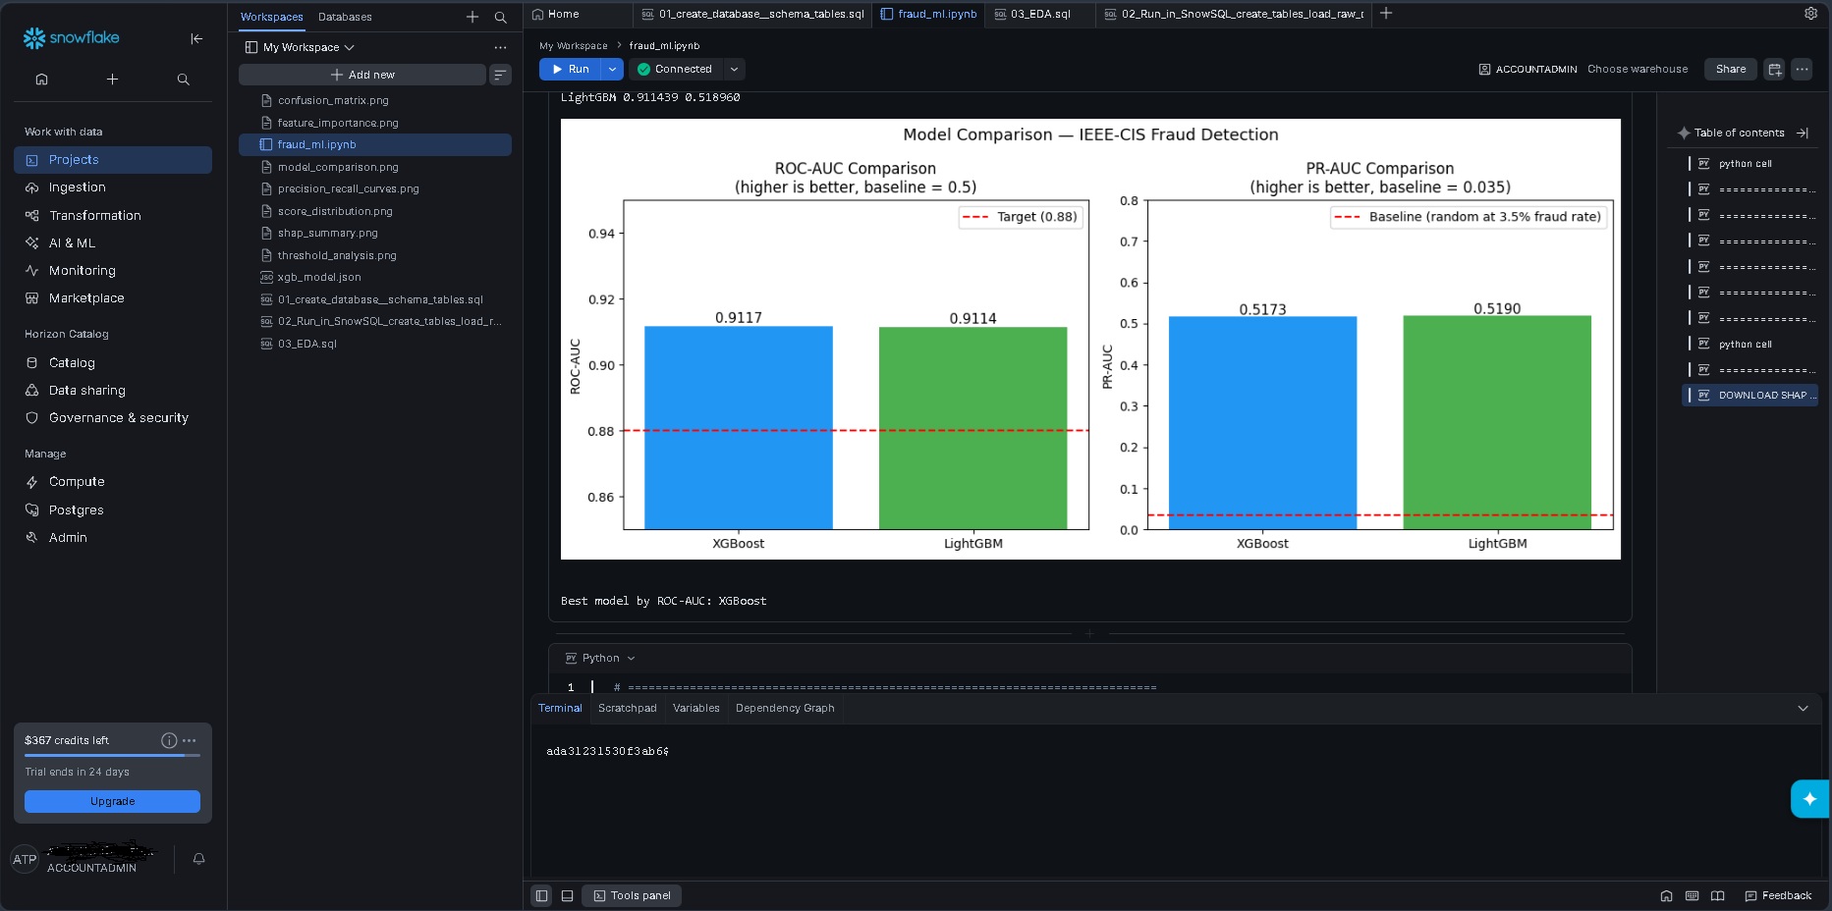Close the Table of contents panel
The height and width of the screenshot is (911, 1832).
tap(1803, 133)
